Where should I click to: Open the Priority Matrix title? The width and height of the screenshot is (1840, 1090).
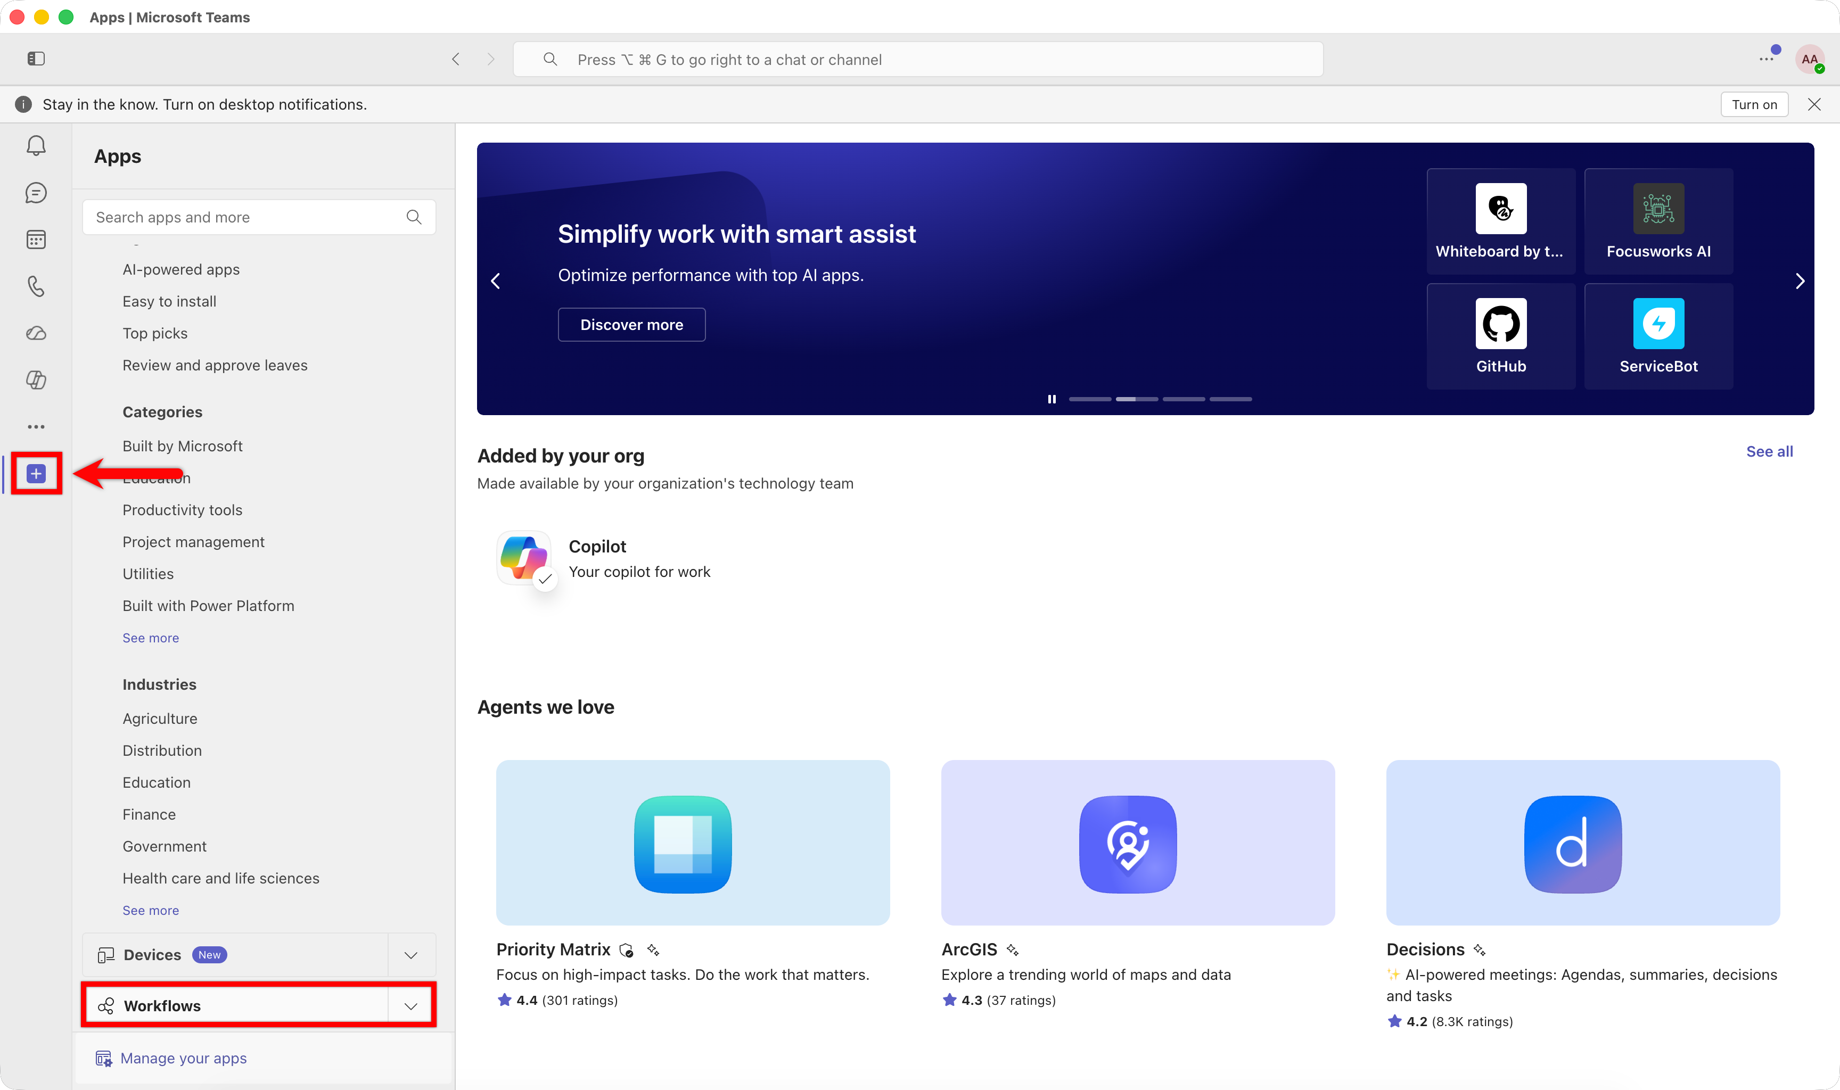point(553,949)
